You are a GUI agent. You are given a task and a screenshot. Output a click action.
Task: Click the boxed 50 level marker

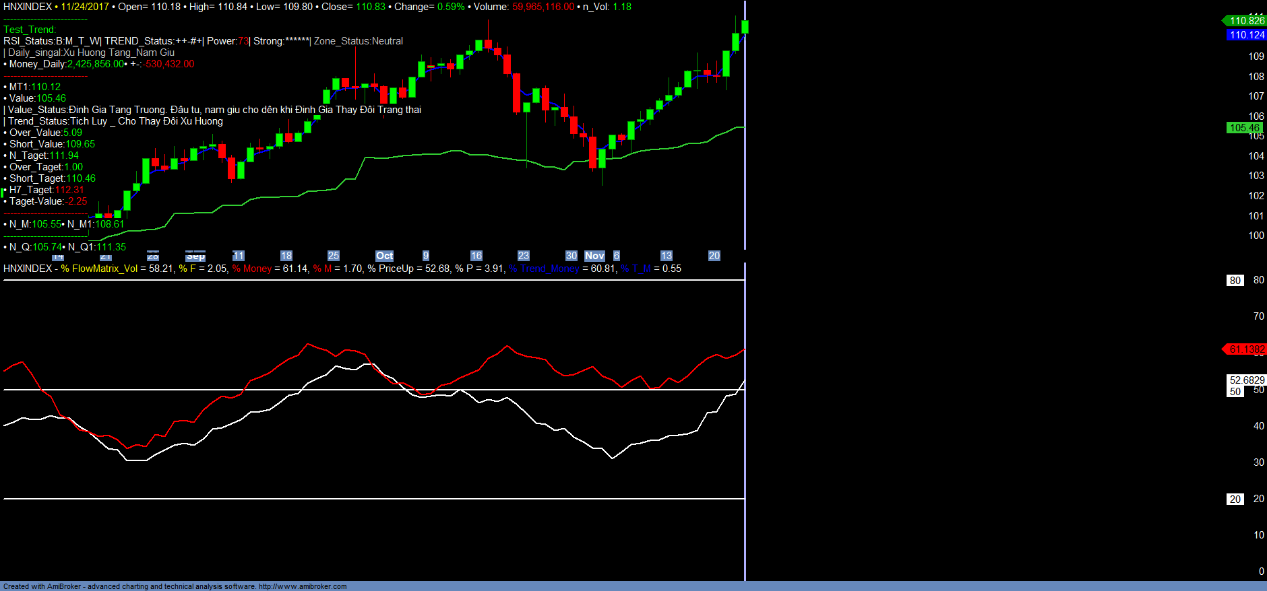coord(1235,392)
